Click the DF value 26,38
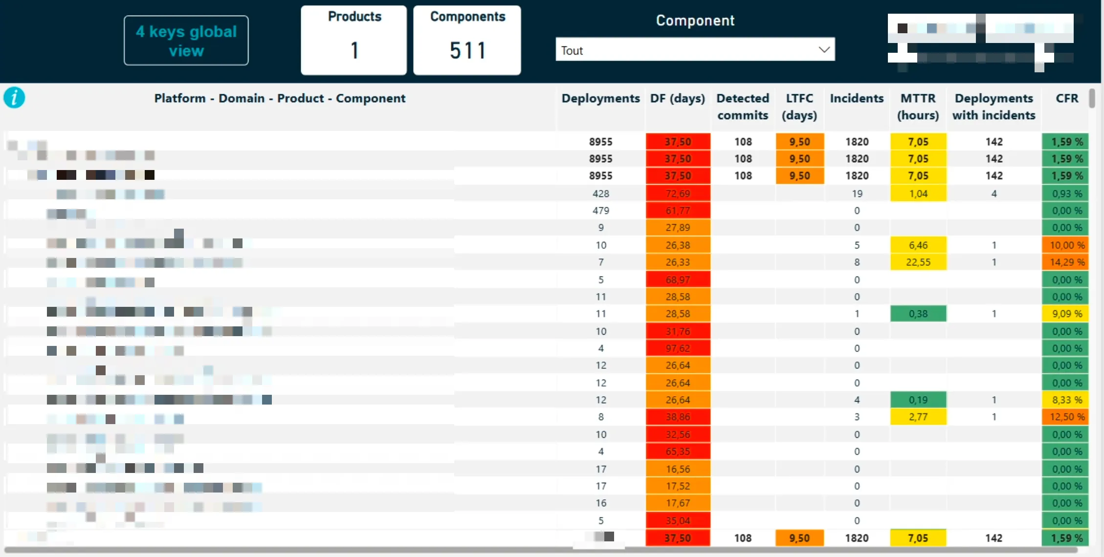Image resolution: width=1104 pixels, height=557 pixels. pyautogui.click(x=678, y=245)
